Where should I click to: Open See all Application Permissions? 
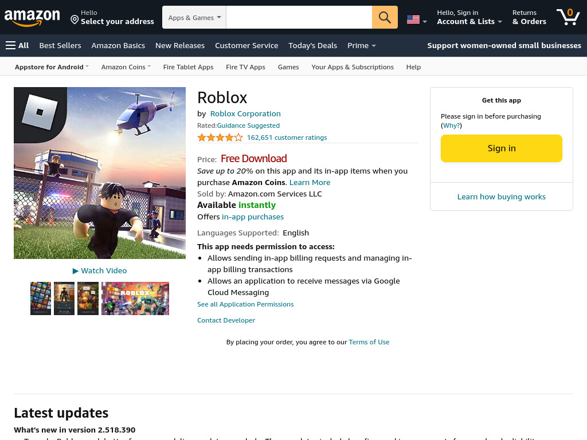pyautogui.click(x=245, y=304)
